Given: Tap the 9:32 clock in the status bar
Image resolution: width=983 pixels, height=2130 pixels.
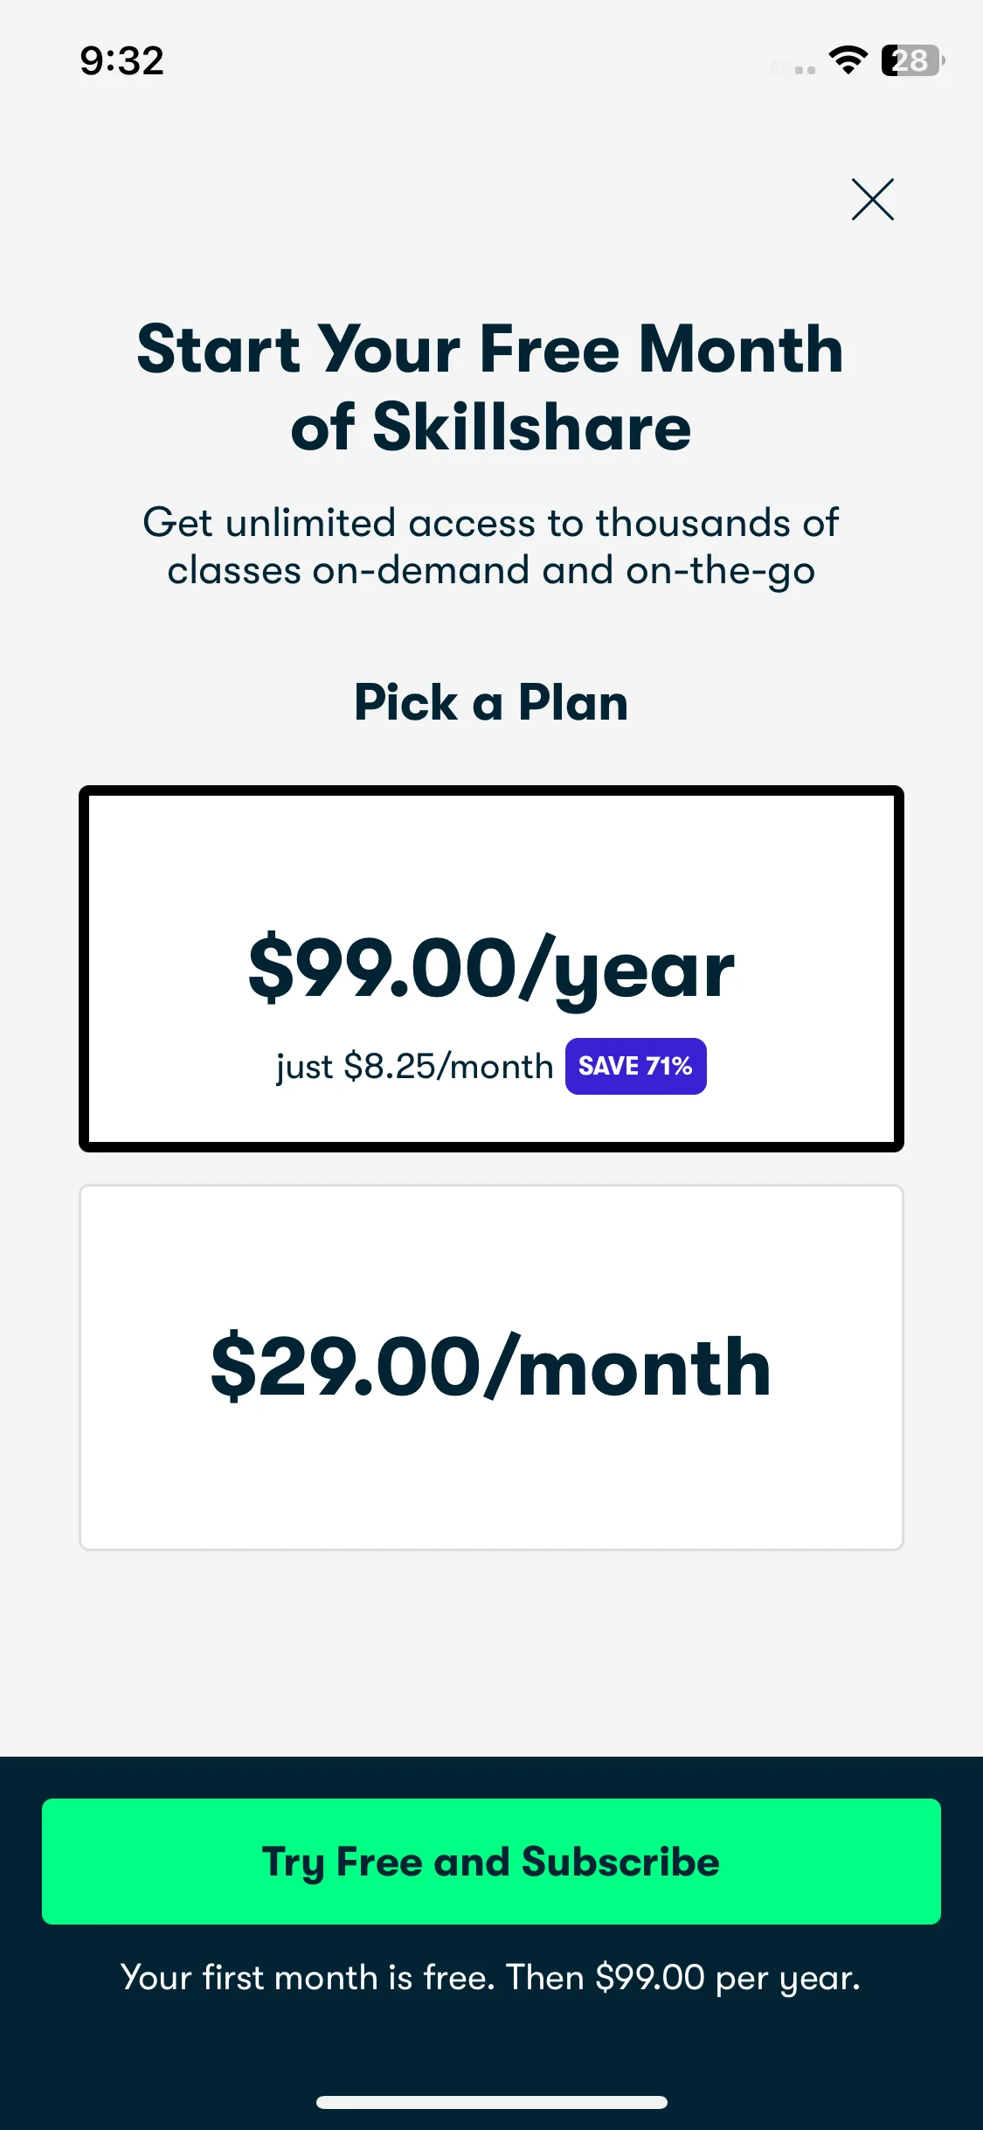Looking at the screenshot, I should [121, 60].
